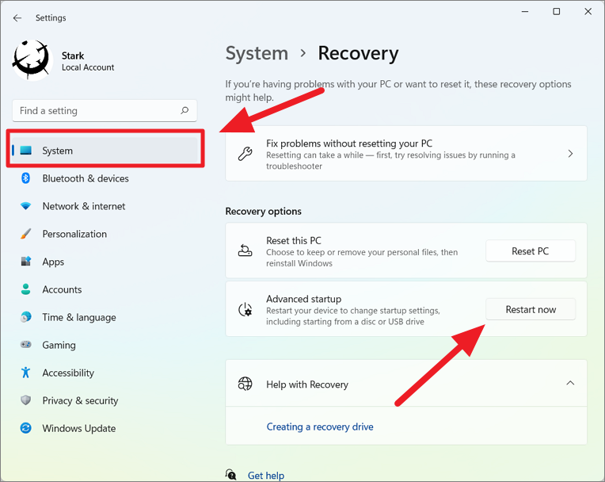Open the Accounts settings category
The width and height of the screenshot is (605, 482).
(62, 289)
